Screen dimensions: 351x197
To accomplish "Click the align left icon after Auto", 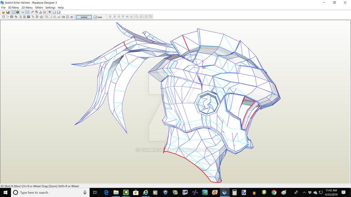I will (110, 17).
